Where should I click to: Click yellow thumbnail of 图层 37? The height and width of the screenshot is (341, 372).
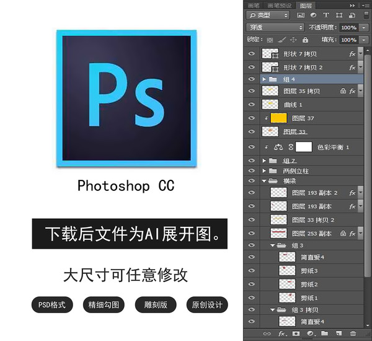tap(278, 118)
